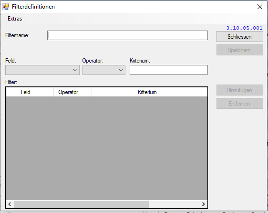Click the Speichern button
The width and height of the screenshot is (268, 213).
coord(240,50)
